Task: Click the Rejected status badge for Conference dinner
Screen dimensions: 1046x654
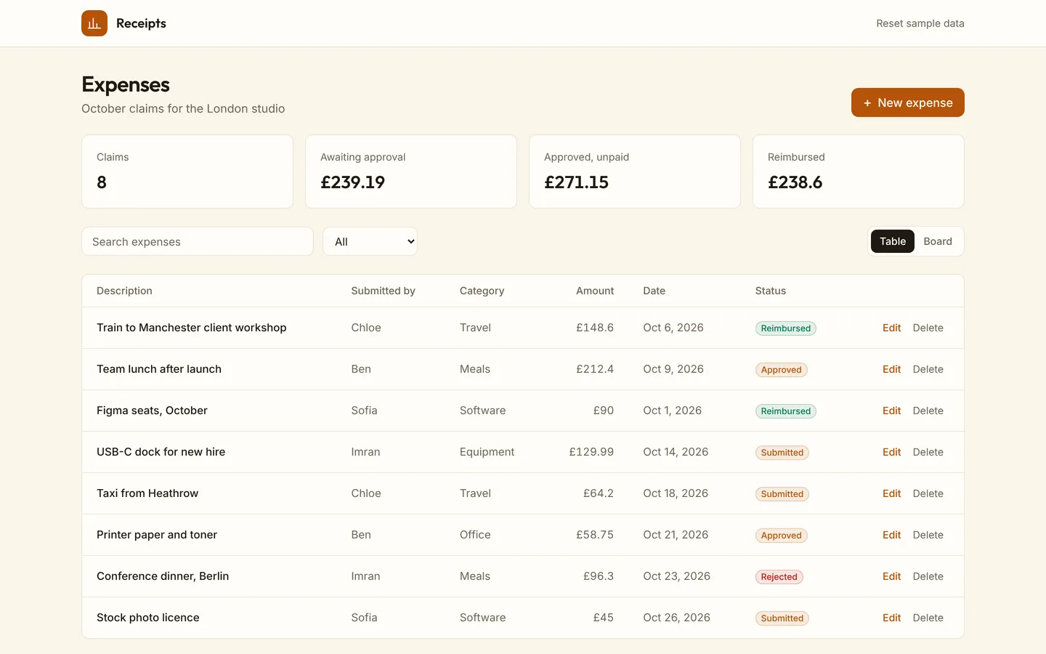Action: (x=779, y=577)
